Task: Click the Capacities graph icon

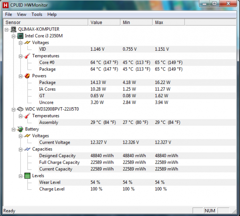Action: (x=27, y=149)
